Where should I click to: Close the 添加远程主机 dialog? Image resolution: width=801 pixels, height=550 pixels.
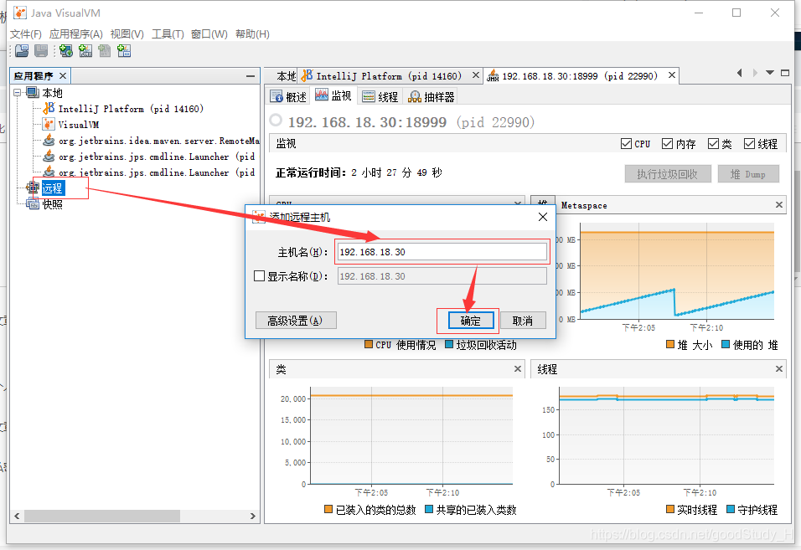coord(543,217)
